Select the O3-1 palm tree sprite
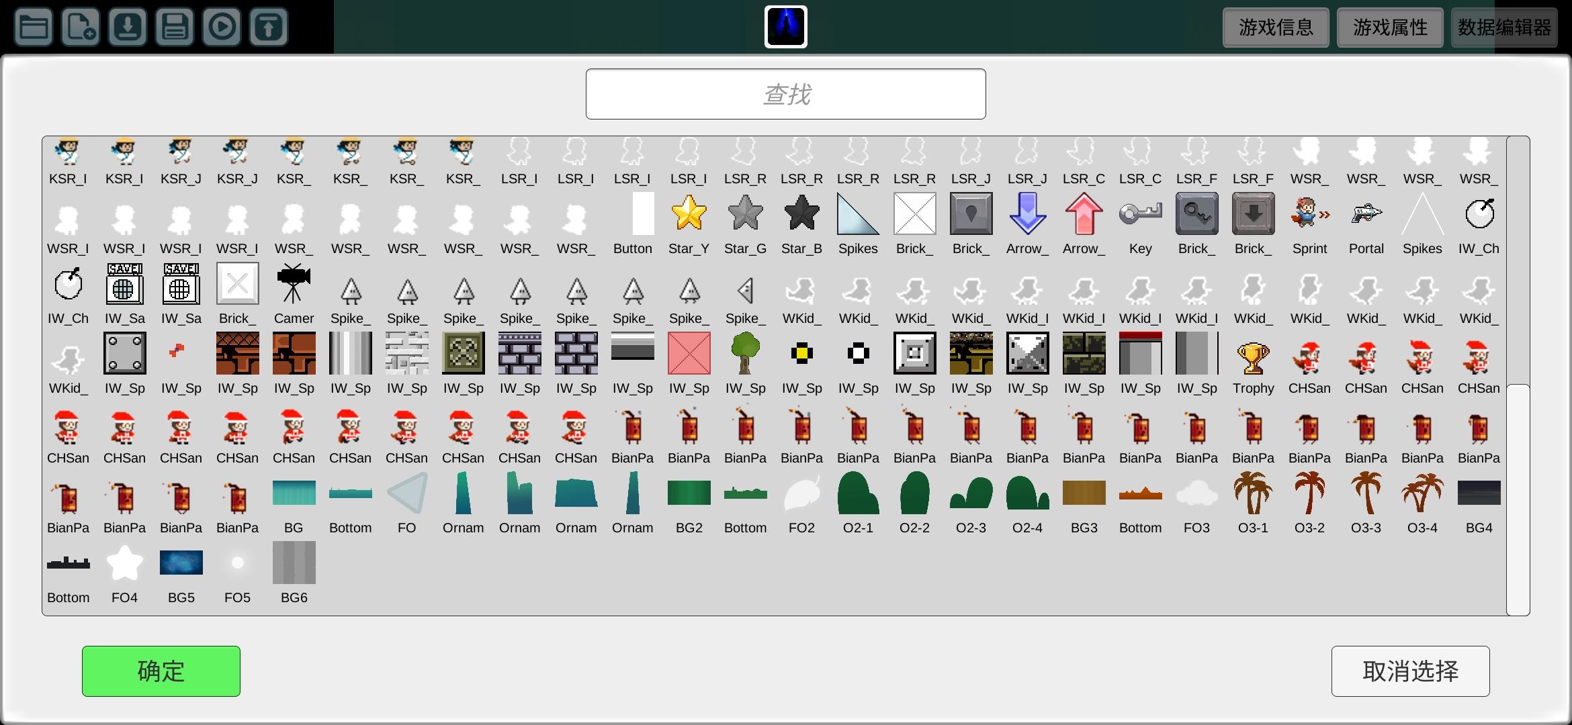1572x725 pixels. [x=1254, y=493]
